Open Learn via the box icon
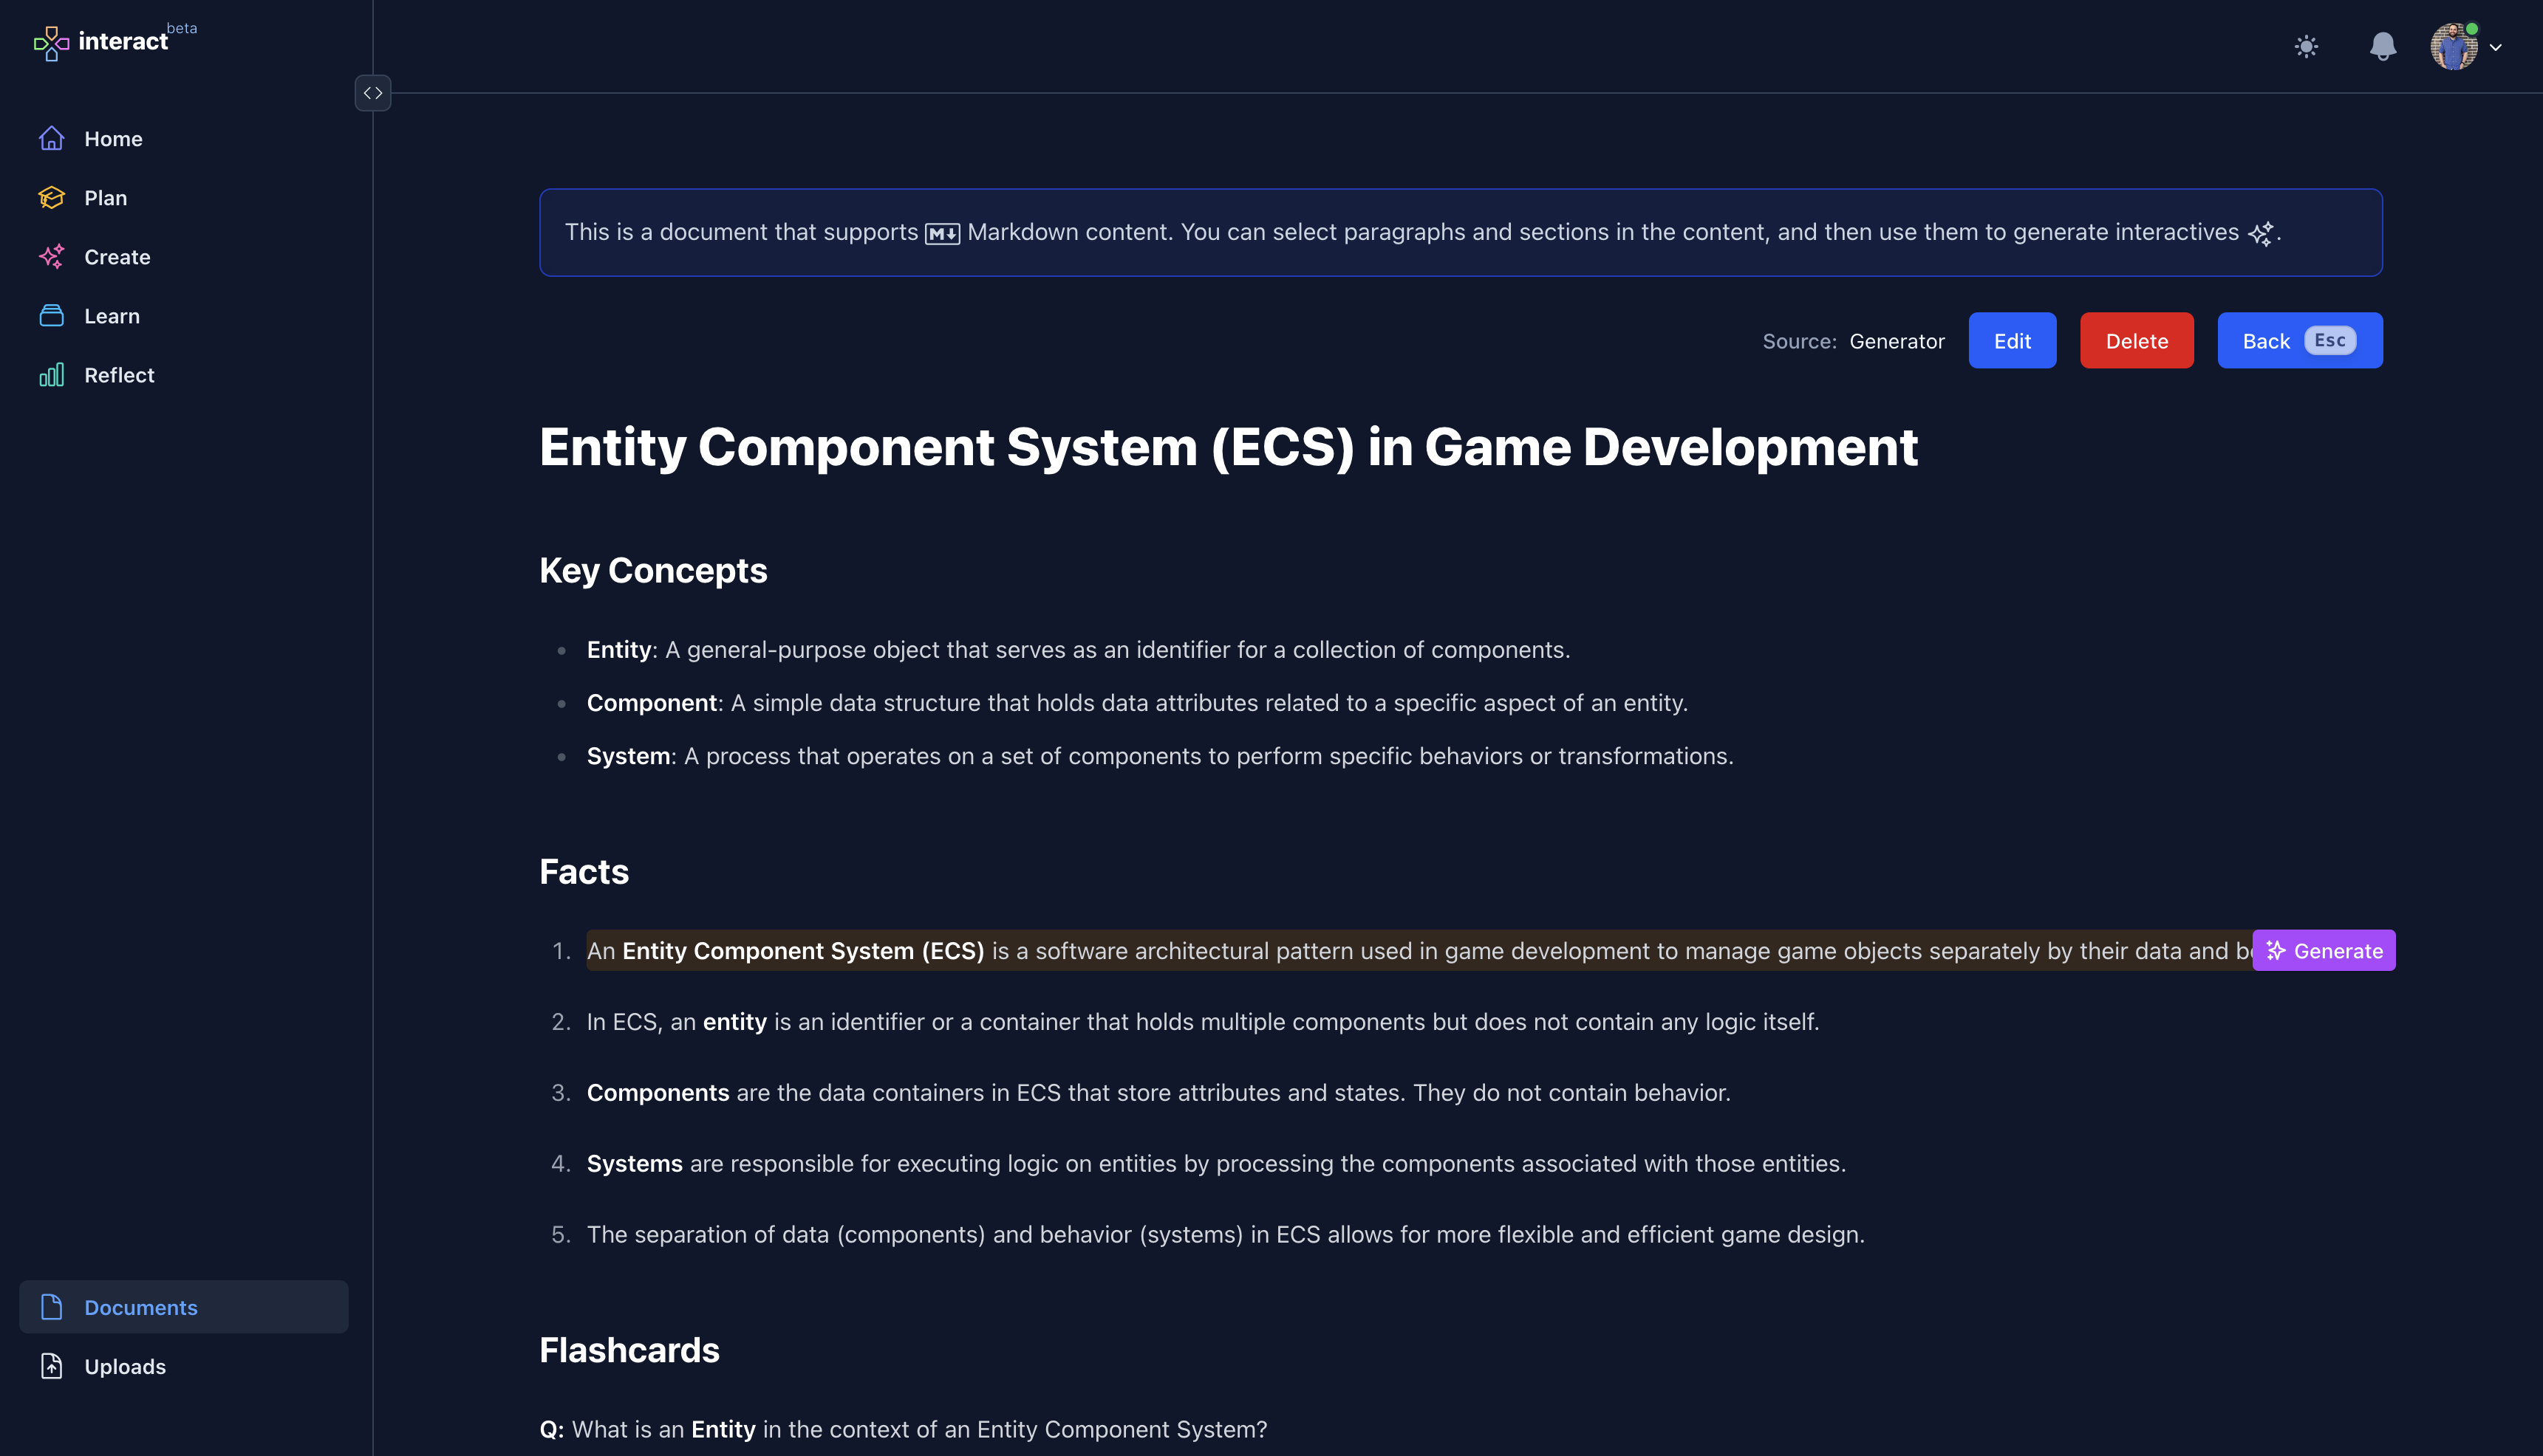Viewport: 2543px width, 1456px height. coord(51,315)
